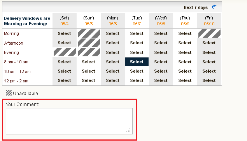The height and width of the screenshot is (141, 247).
Task: Select Monday 05/6 12 pm - 2 pm slot
Action: pyautogui.click(x=112, y=80)
